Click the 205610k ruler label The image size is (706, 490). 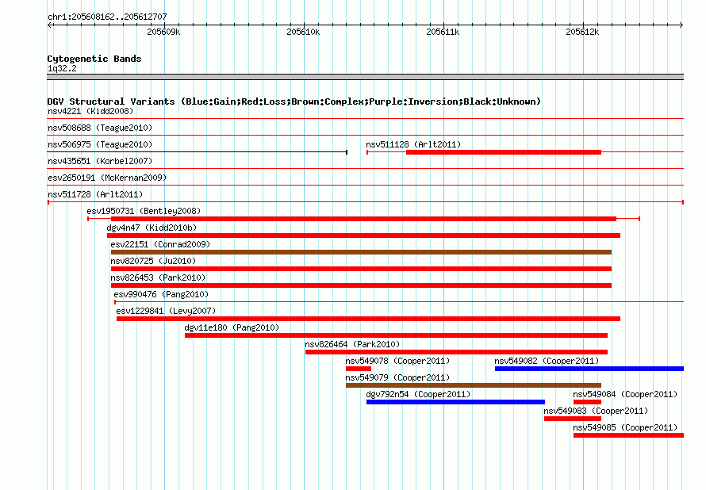coord(303,32)
